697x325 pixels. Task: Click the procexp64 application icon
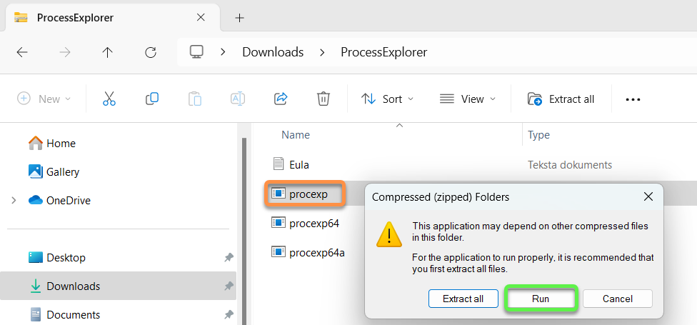279,222
